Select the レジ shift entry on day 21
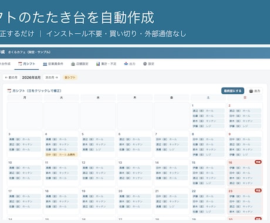Screen dimensions: 270x223 (x=171, y=207)
